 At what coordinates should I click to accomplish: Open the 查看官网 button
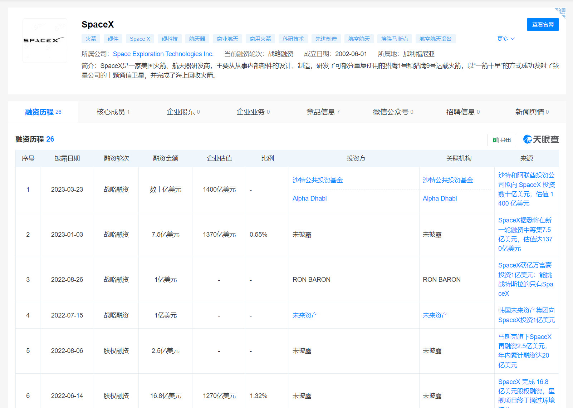(543, 25)
